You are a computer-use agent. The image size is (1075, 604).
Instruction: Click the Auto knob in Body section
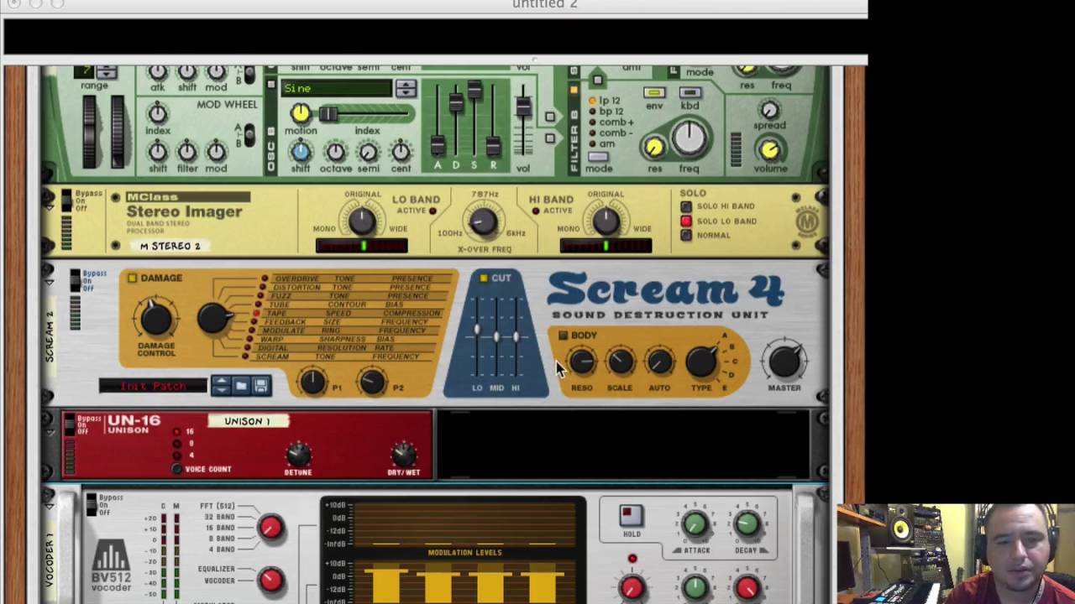[659, 362]
